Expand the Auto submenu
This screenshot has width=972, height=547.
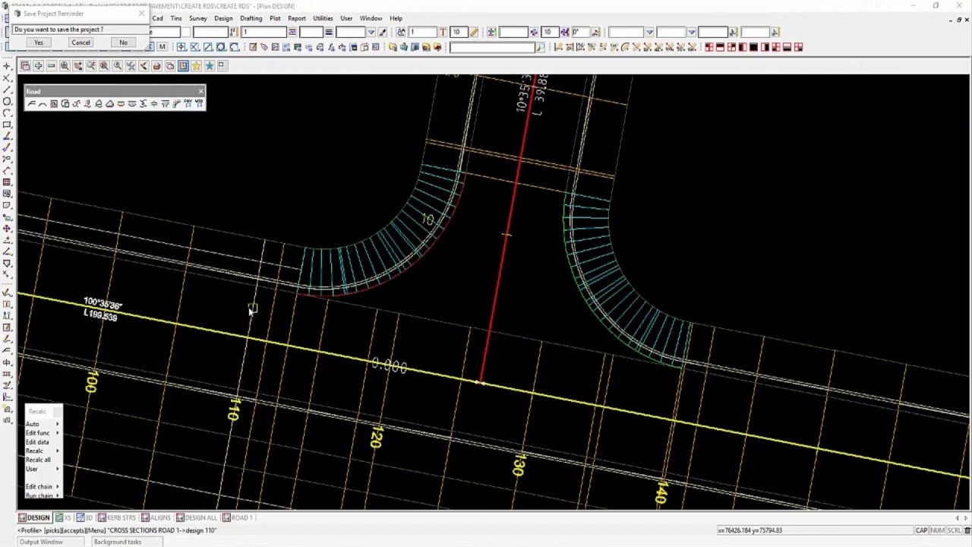pyautogui.click(x=43, y=424)
